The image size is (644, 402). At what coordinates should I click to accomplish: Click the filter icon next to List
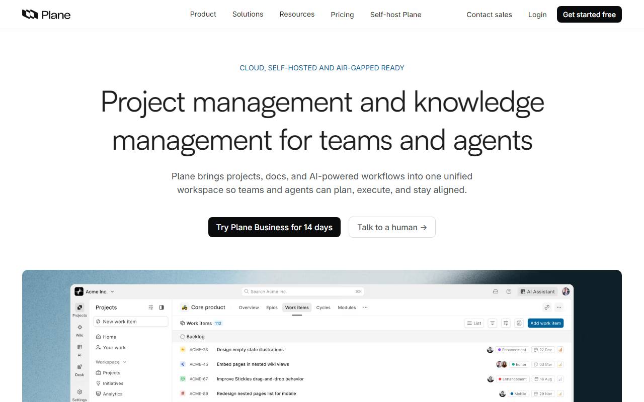coord(493,323)
